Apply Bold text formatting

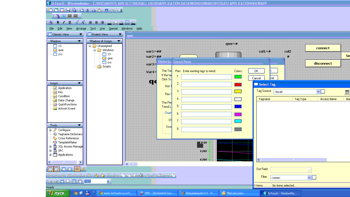click(x=58, y=22)
